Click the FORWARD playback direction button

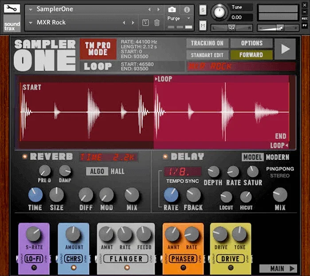[x=251, y=55]
